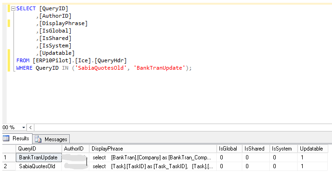
Task: Switch to the Results tab
Action: click(17, 138)
